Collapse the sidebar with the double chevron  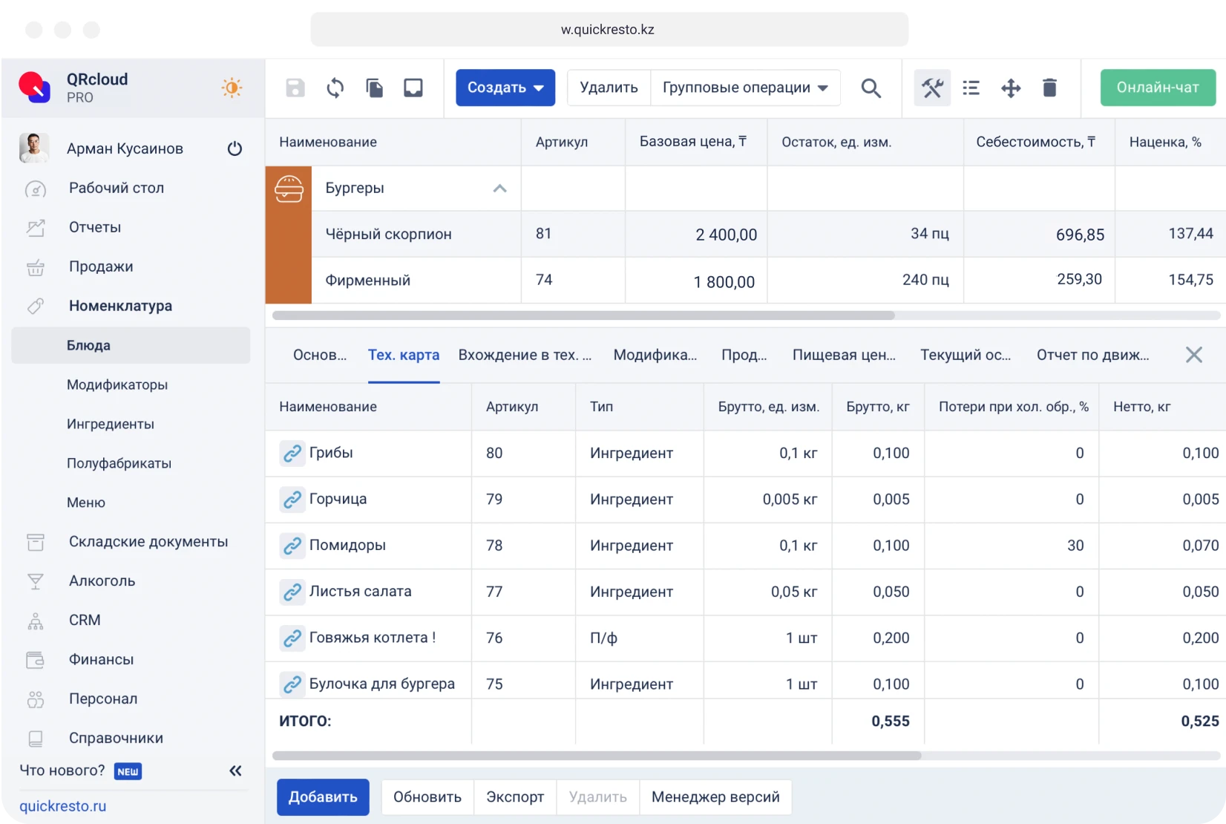coord(235,771)
